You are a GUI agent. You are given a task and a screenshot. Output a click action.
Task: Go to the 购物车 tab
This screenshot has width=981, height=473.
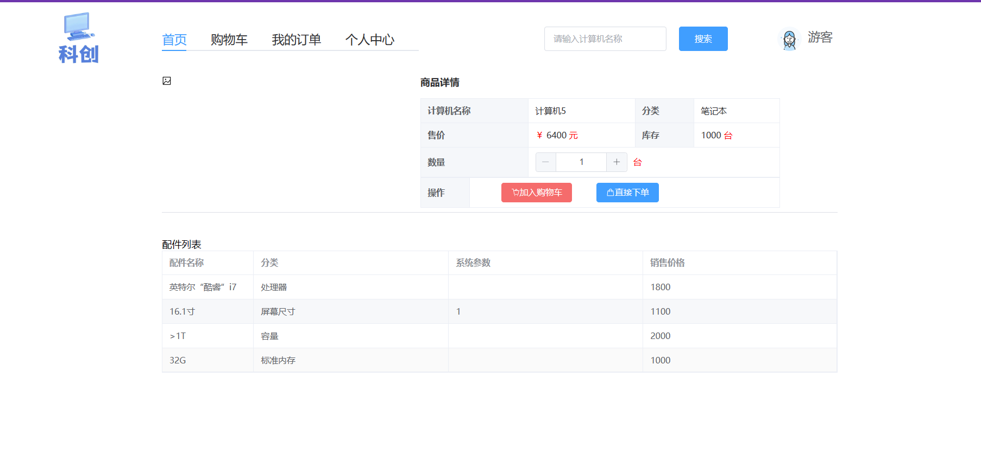coord(229,40)
